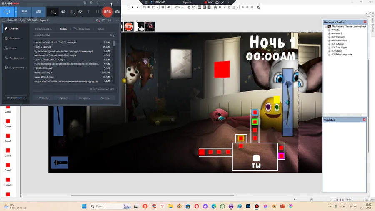Click the Открыть button

tap(43, 98)
